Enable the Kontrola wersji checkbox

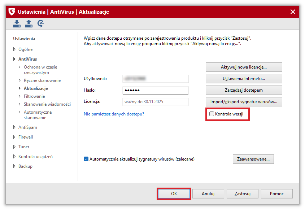click(212, 114)
